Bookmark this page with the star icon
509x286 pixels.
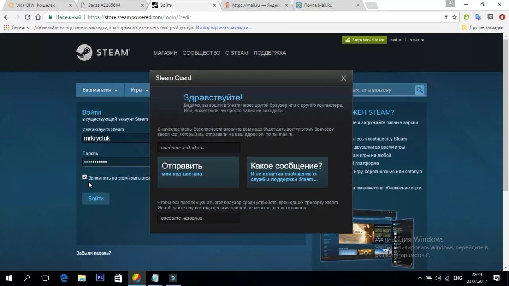click(454, 17)
